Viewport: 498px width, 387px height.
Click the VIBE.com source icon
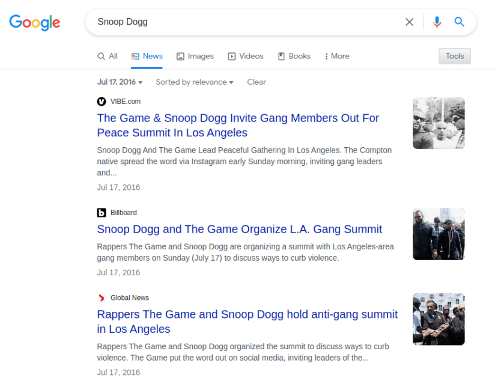pos(101,102)
